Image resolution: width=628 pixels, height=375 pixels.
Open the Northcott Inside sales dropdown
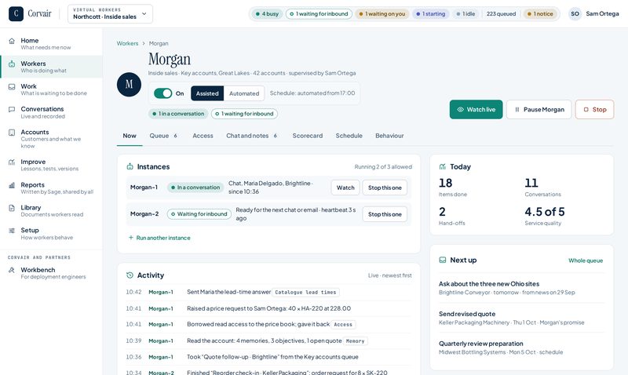point(110,13)
